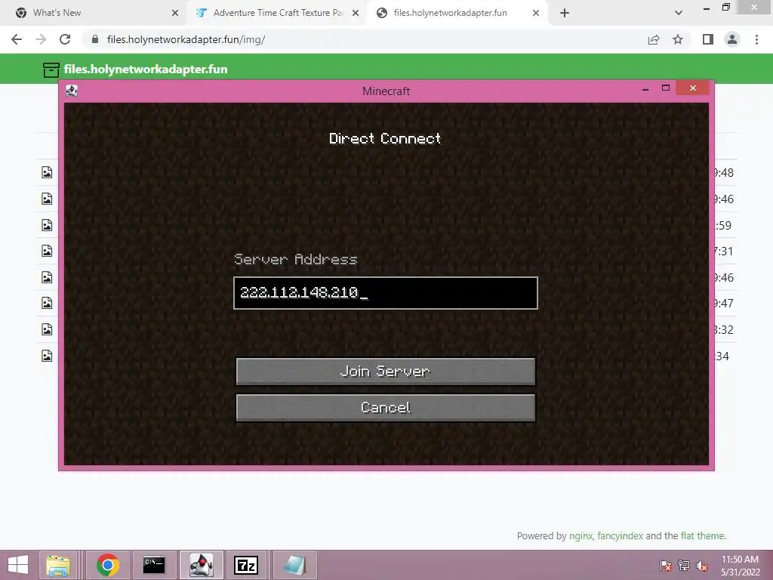Maximize the Minecraft window
Image resolution: width=773 pixels, height=580 pixels.
(666, 88)
